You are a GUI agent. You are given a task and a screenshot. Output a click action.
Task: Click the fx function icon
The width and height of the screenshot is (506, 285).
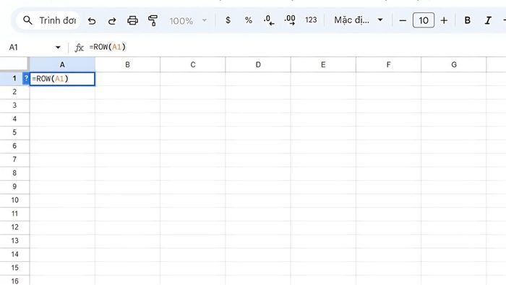click(79, 48)
